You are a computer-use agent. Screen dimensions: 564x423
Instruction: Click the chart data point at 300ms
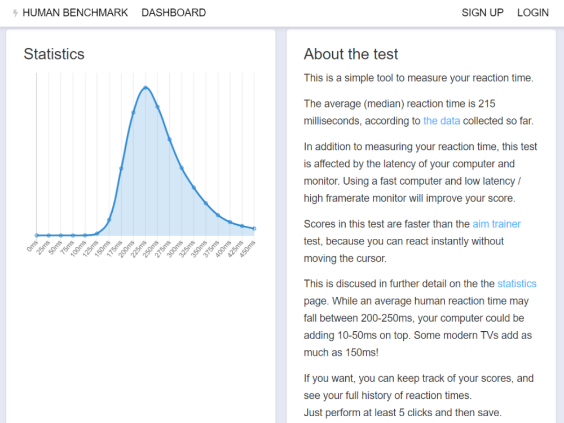pos(182,168)
